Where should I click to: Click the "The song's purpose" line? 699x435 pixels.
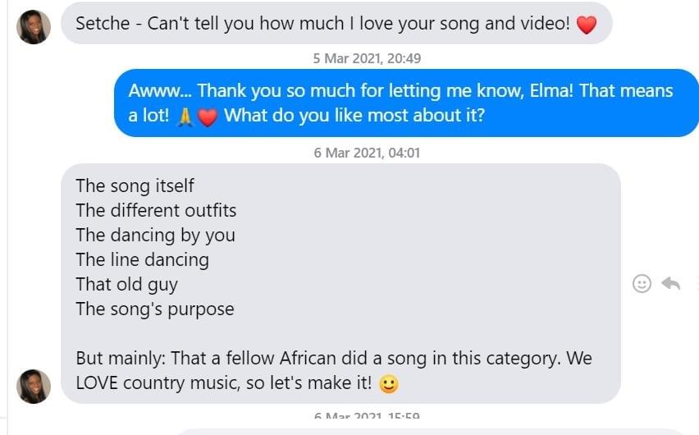click(x=154, y=309)
